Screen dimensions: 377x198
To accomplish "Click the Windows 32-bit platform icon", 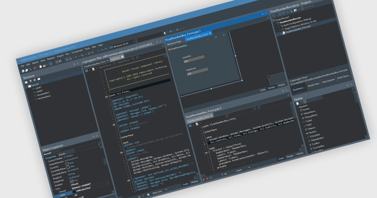I will pyautogui.click(x=111, y=48).
